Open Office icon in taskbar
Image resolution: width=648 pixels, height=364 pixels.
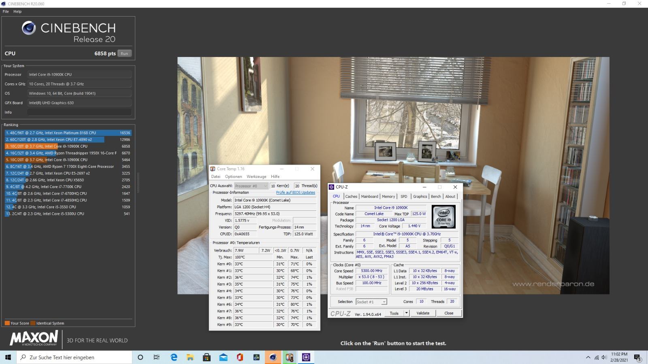240,357
